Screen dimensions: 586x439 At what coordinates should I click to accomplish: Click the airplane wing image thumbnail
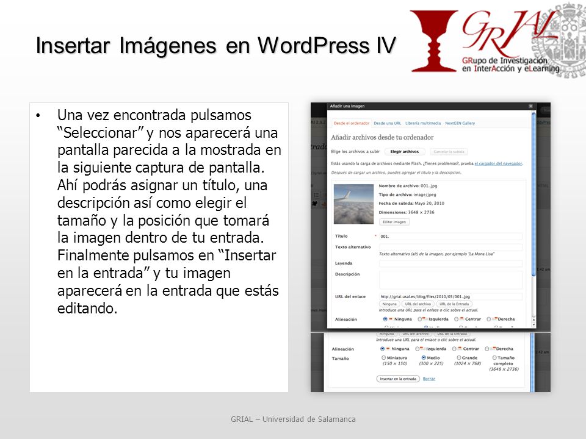point(353,204)
